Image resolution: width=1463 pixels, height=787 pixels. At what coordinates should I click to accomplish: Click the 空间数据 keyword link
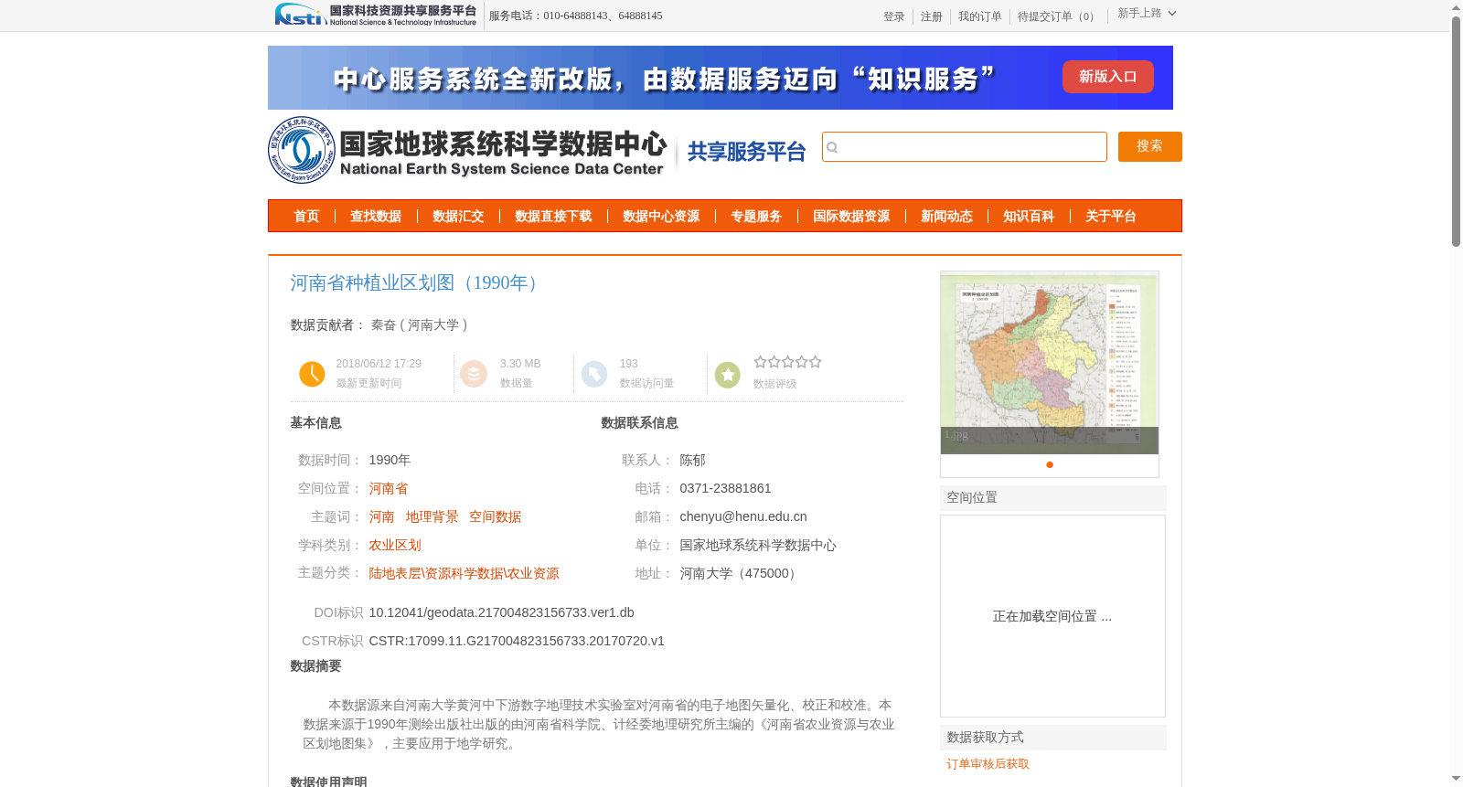point(495,516)
